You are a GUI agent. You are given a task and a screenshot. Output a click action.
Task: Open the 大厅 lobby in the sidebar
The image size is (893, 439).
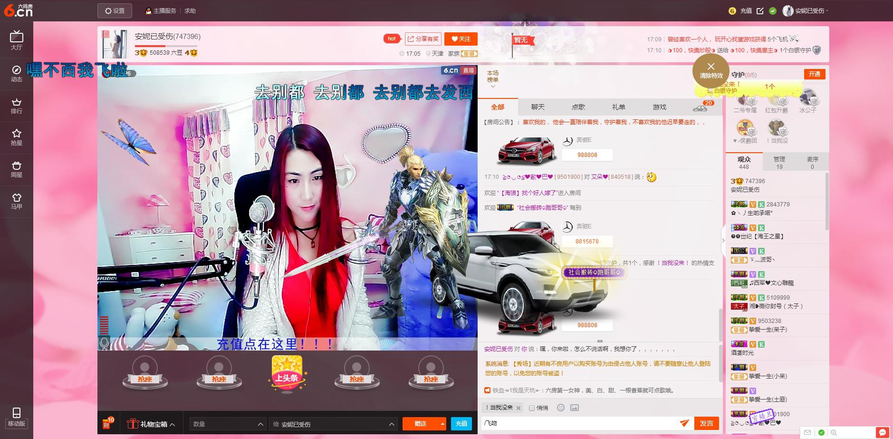pyautogui.click(x=17, y=40)
